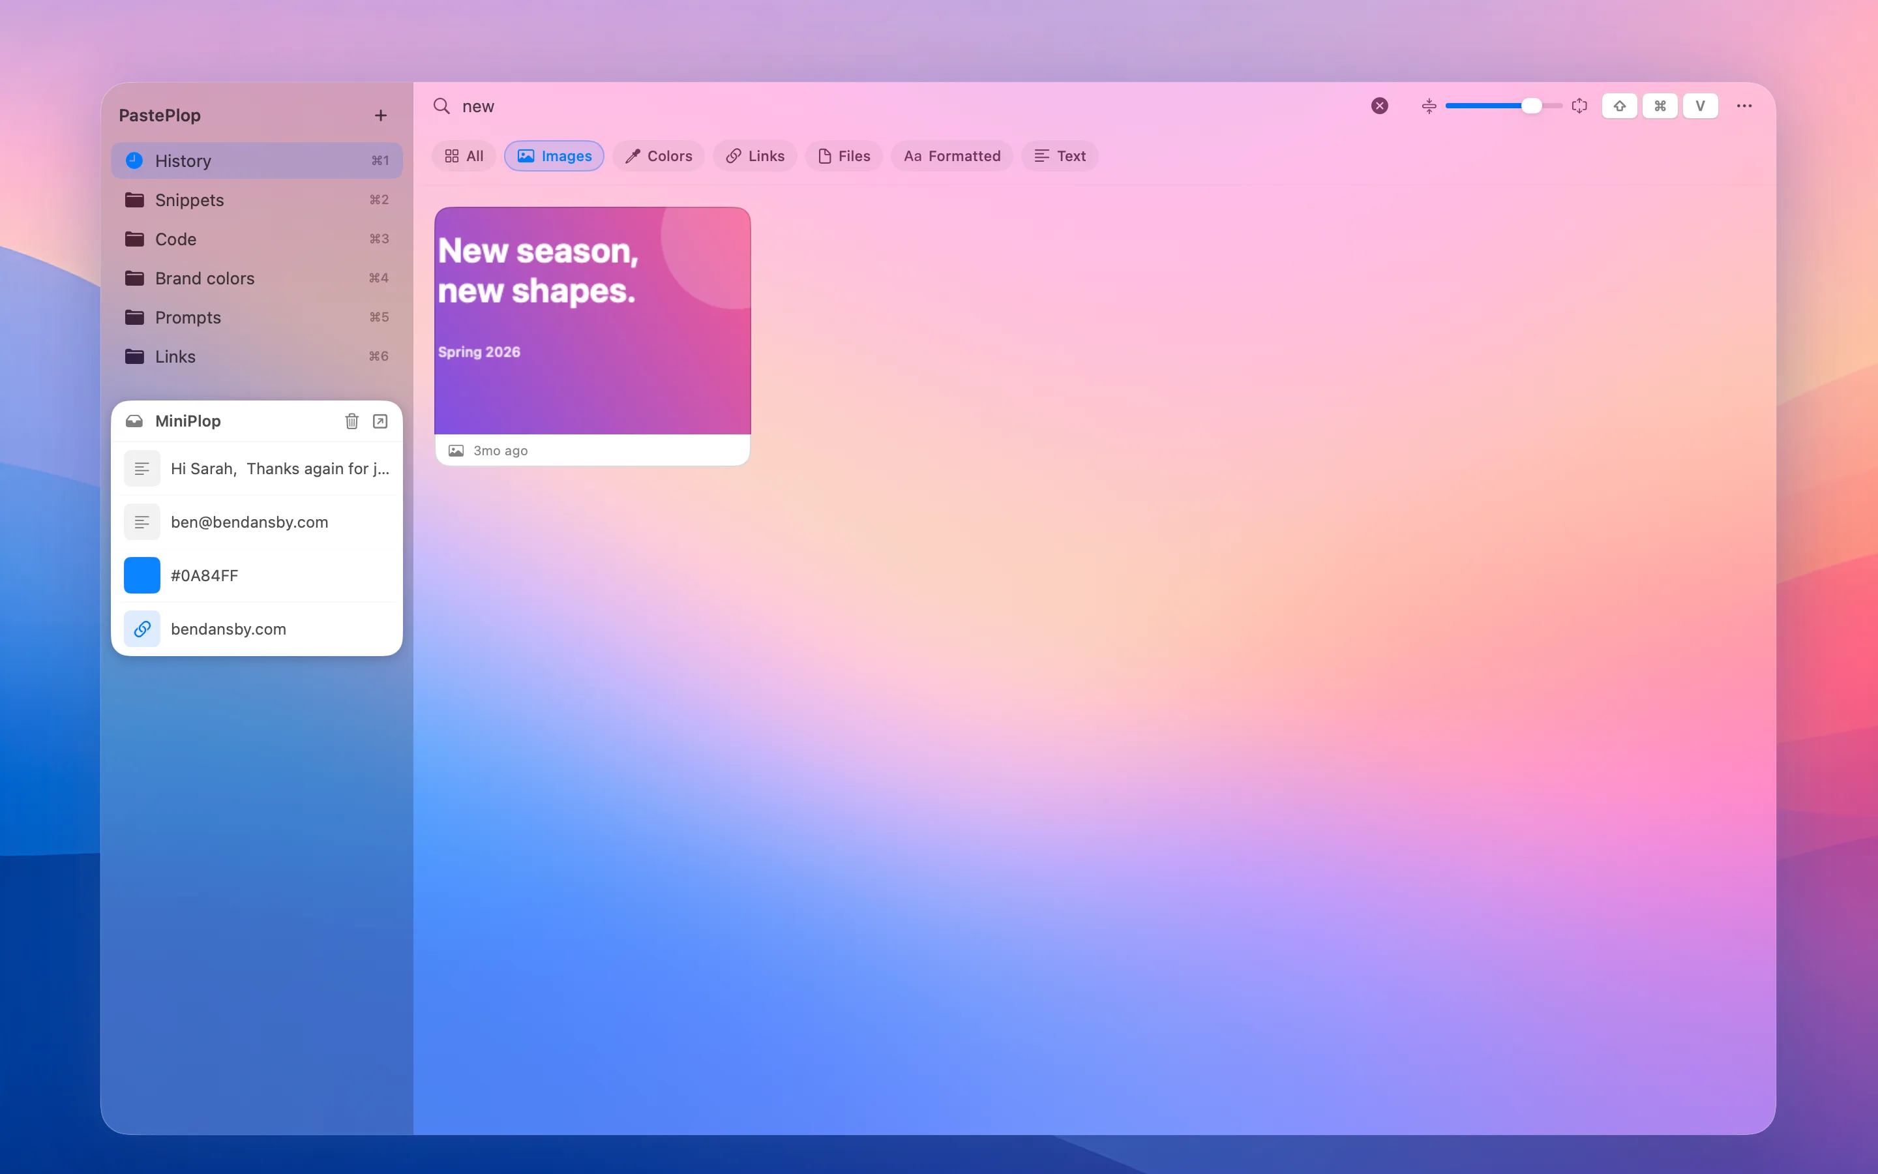Screen dimensions: 1878x1174
Task: Click the bendansby.com link icon
Action: point(142,629)
